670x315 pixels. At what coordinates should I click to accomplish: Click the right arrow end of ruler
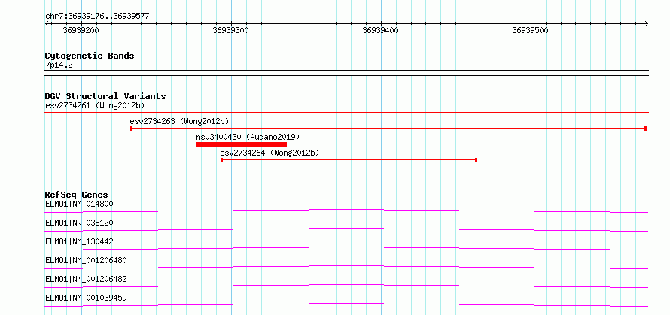(647, 24)
